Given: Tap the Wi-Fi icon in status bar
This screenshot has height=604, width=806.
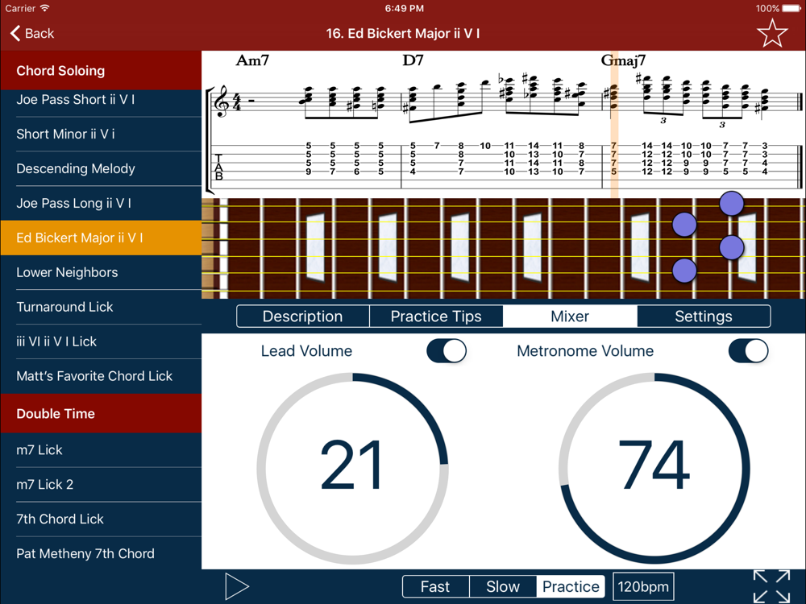Looking at the screenshot, I should (45, 8).
